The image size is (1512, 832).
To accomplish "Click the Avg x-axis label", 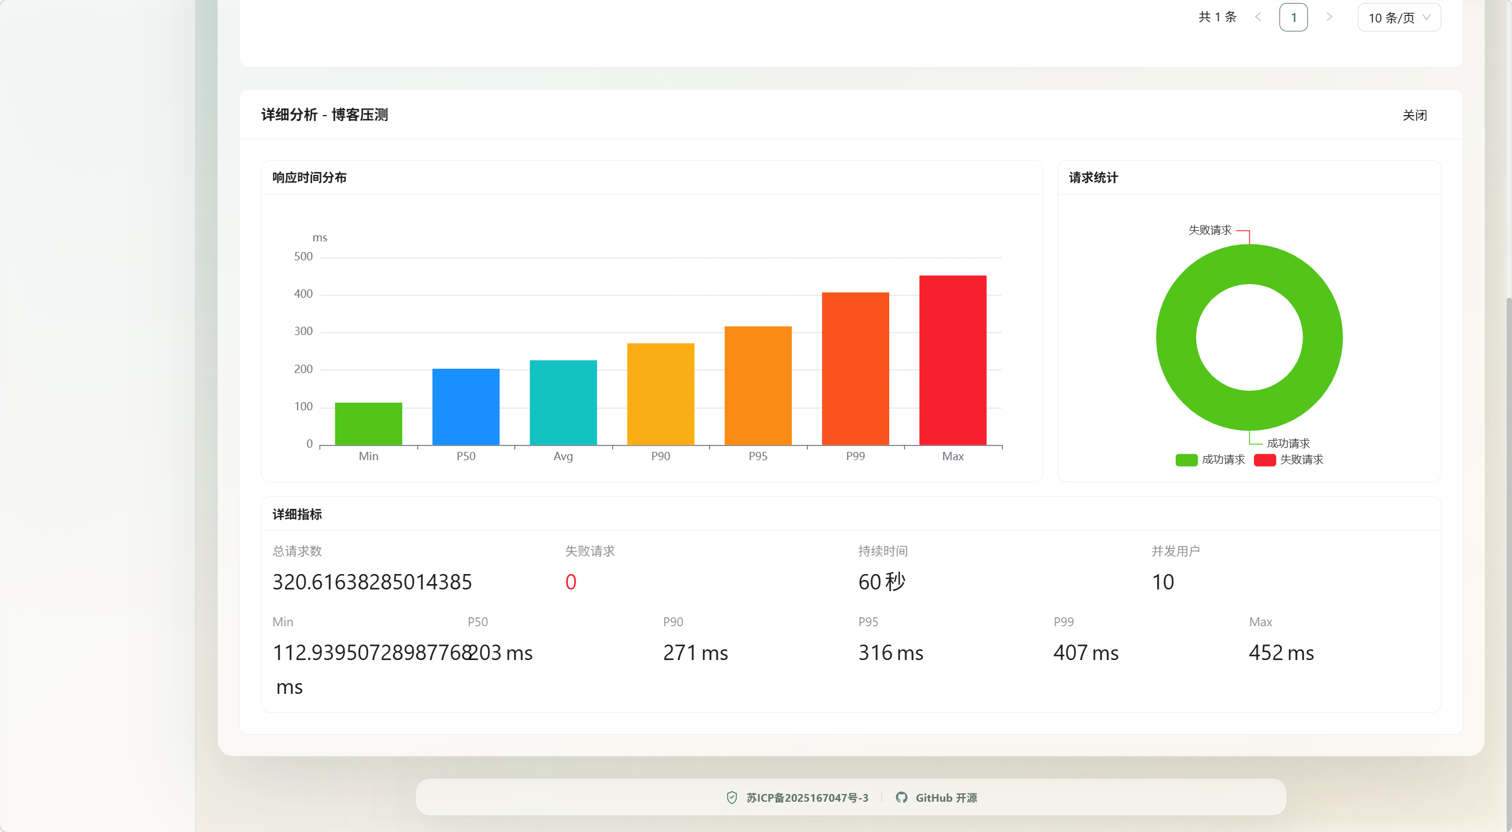I will [563, 456].
